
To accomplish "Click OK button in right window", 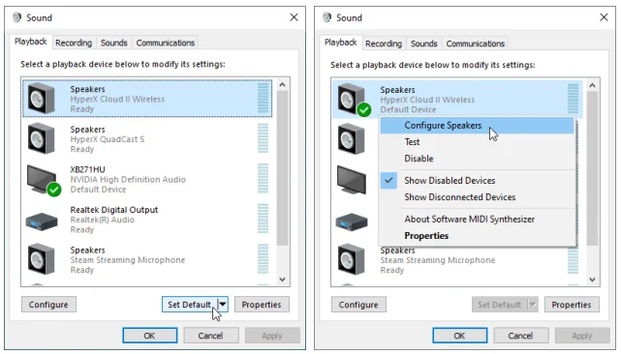I will click(460, 336).
